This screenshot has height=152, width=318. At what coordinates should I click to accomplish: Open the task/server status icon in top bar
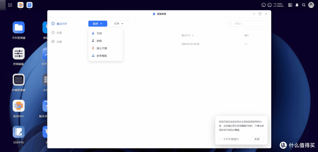click(x=290, y=5)
